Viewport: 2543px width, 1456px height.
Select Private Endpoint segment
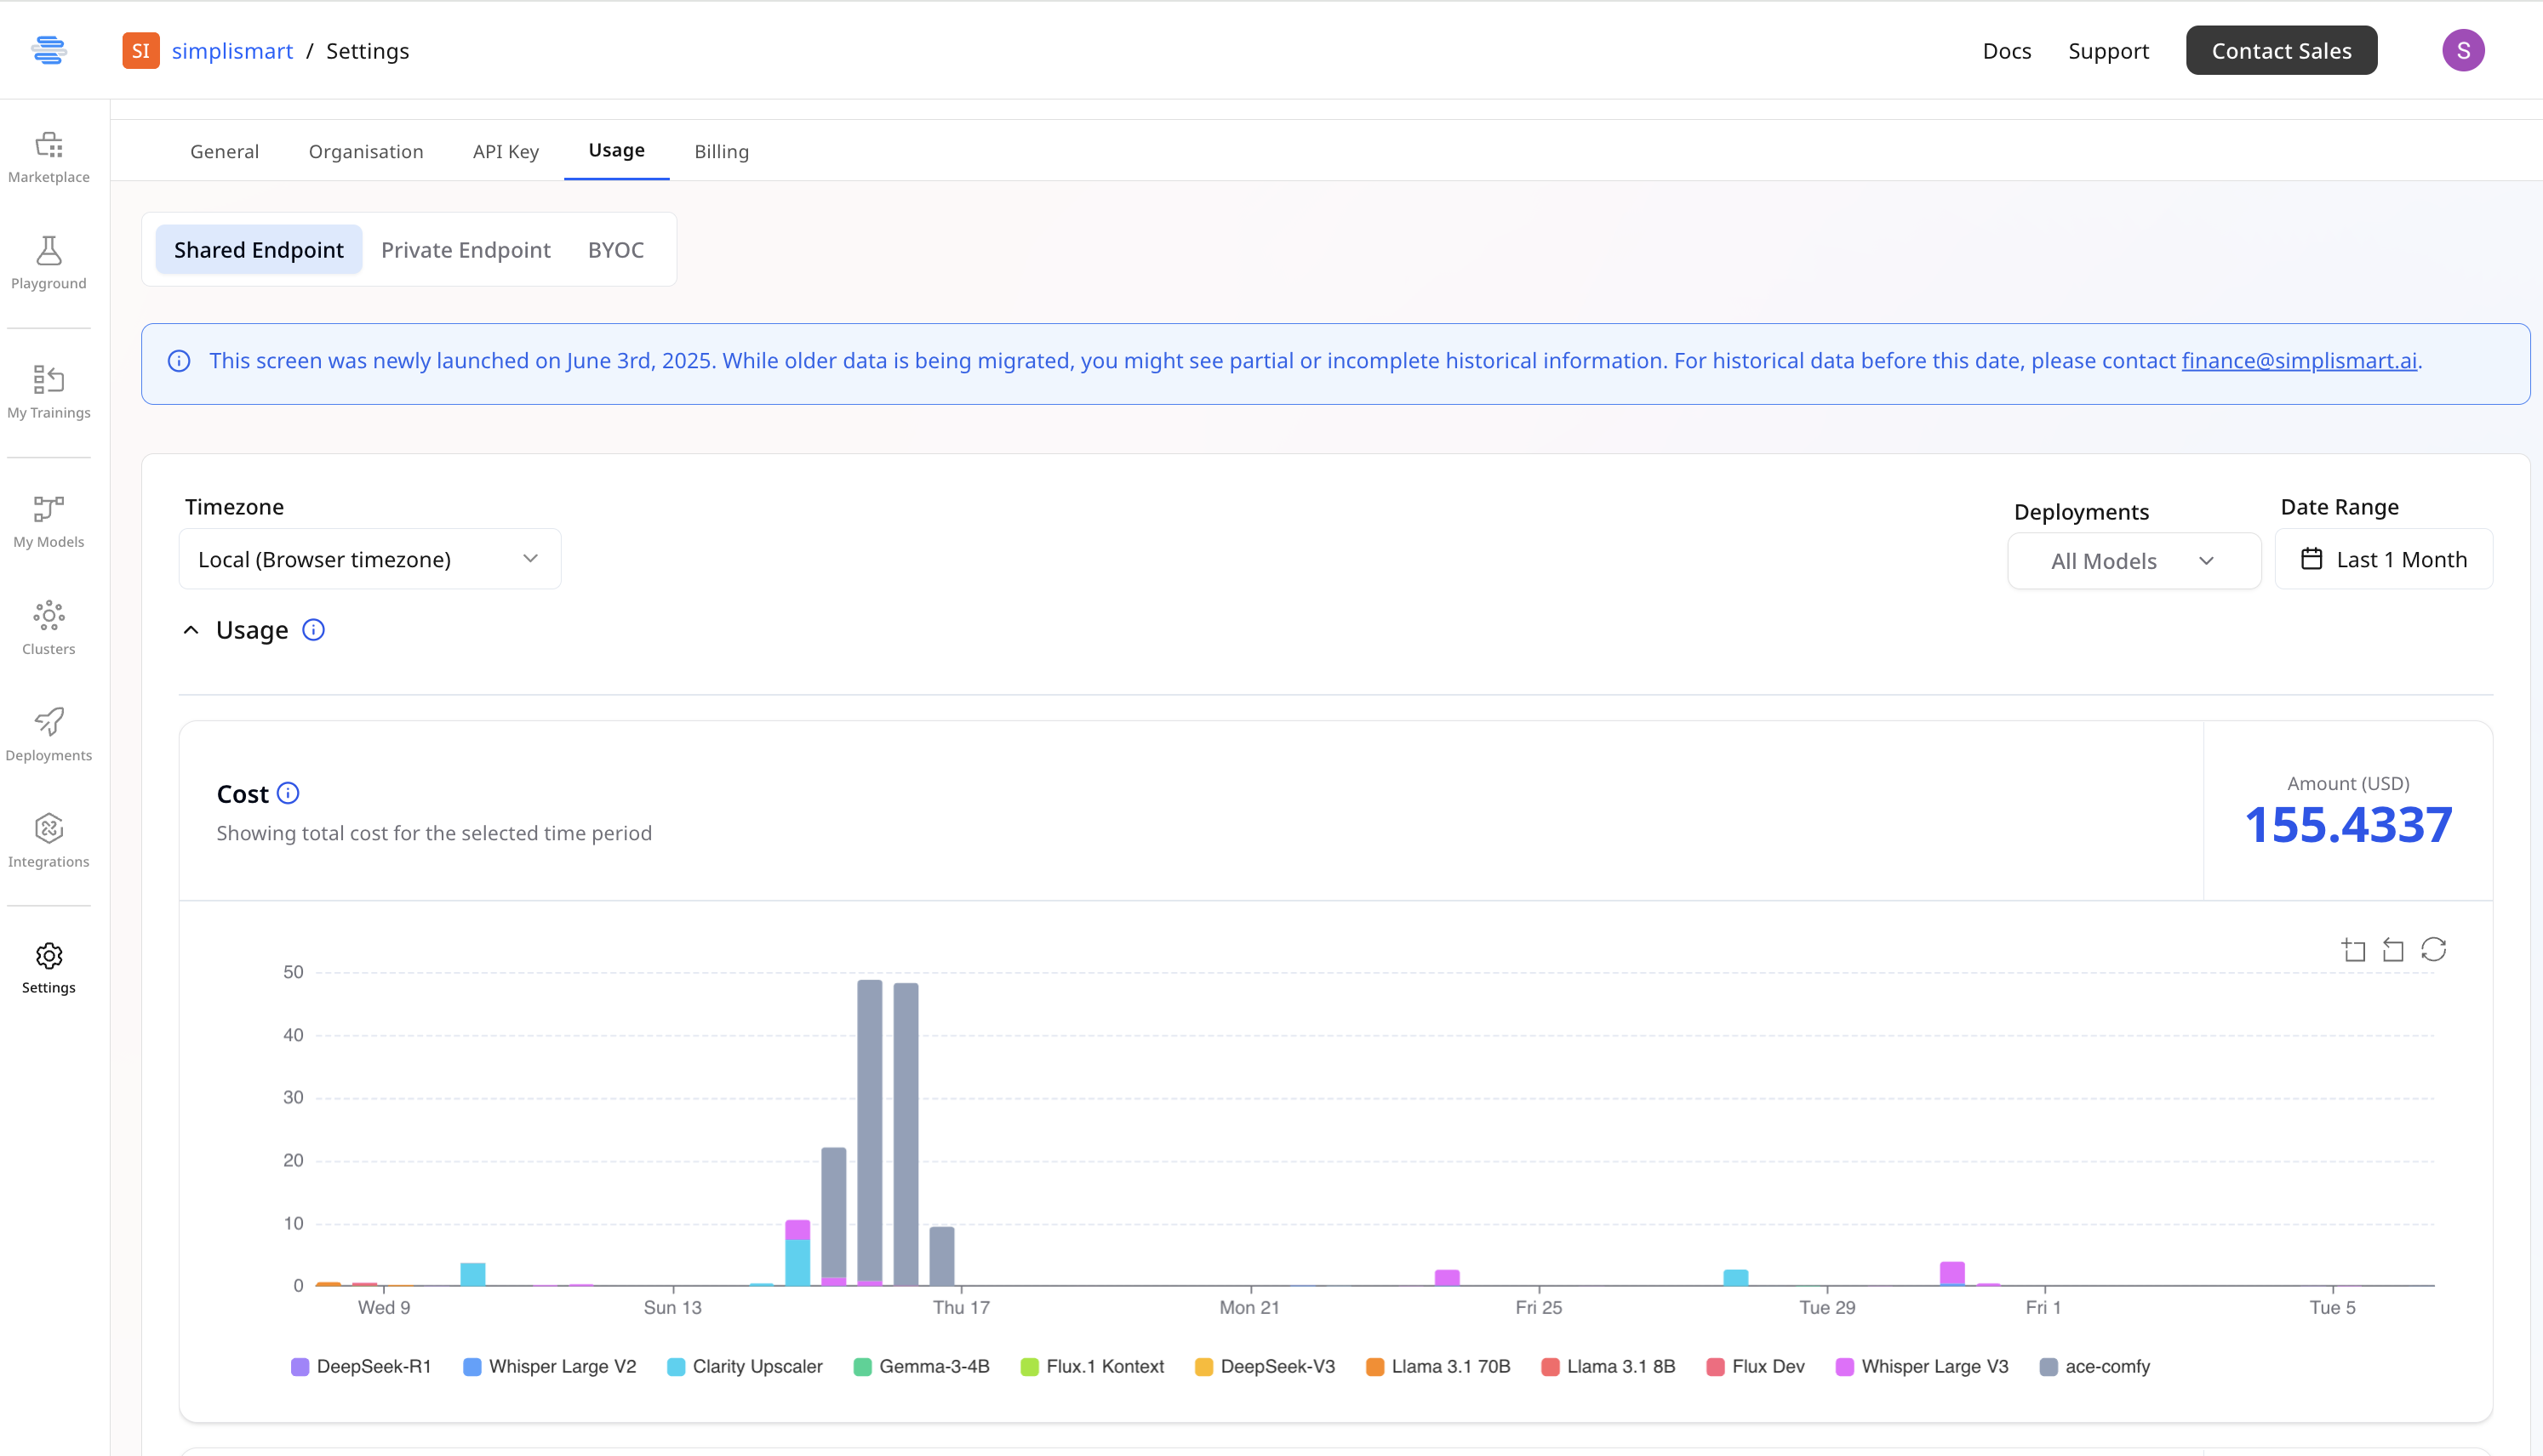466,249
